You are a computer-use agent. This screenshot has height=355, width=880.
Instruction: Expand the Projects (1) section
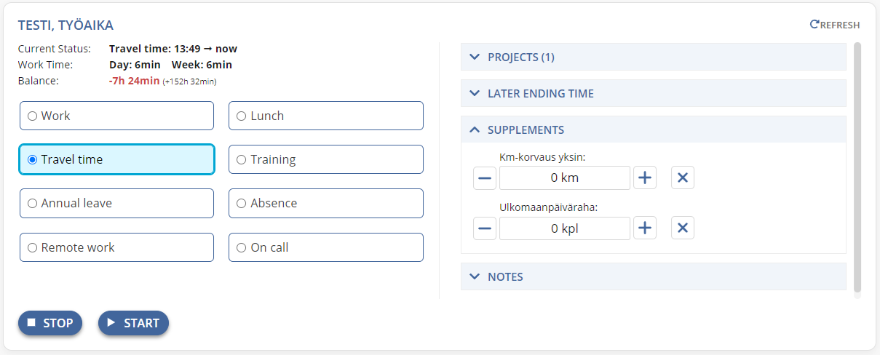[x=654, y=57]
